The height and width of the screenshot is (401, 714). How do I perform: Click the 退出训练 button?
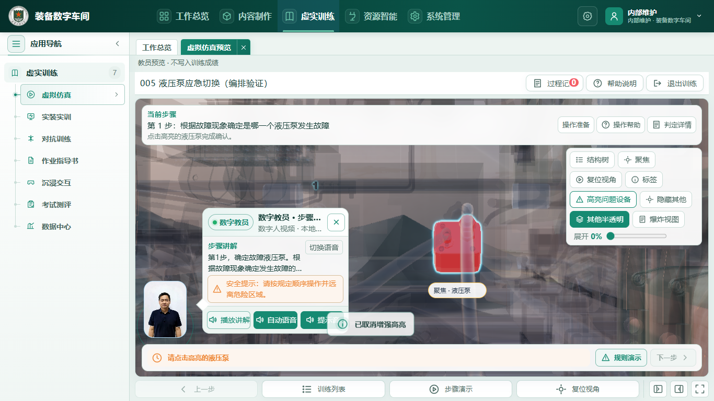pos(675,84)
